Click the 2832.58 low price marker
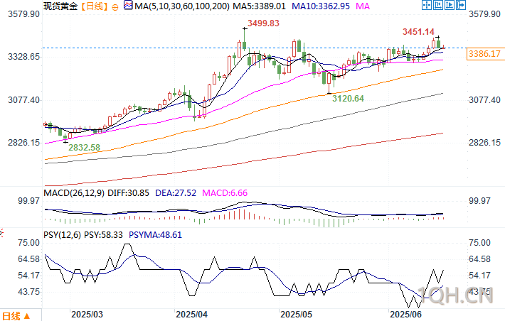This screenshot has height=321, width=505. 85,147
